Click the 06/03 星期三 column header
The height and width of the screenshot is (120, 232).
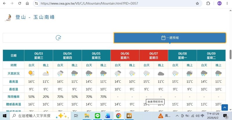(x=39, y=55)
